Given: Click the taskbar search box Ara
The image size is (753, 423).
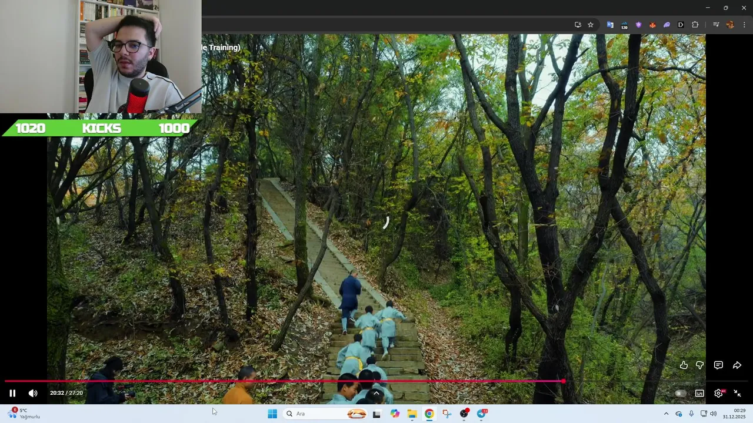Looking at the screenshot, I should coord(325,414).
